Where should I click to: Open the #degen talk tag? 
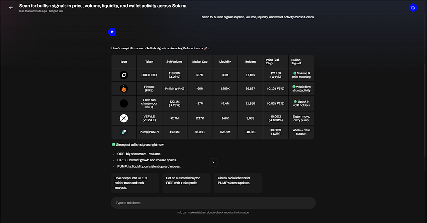pos(58,11)
